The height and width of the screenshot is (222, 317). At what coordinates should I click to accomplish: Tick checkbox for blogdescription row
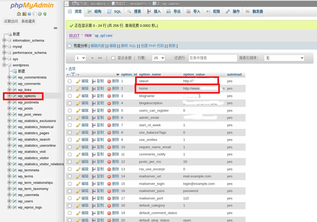70,103
